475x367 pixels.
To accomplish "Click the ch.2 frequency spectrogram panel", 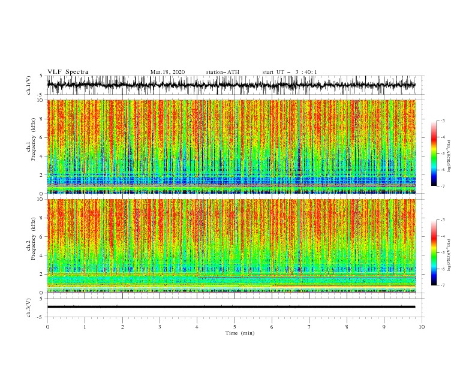I will [231, 246].
